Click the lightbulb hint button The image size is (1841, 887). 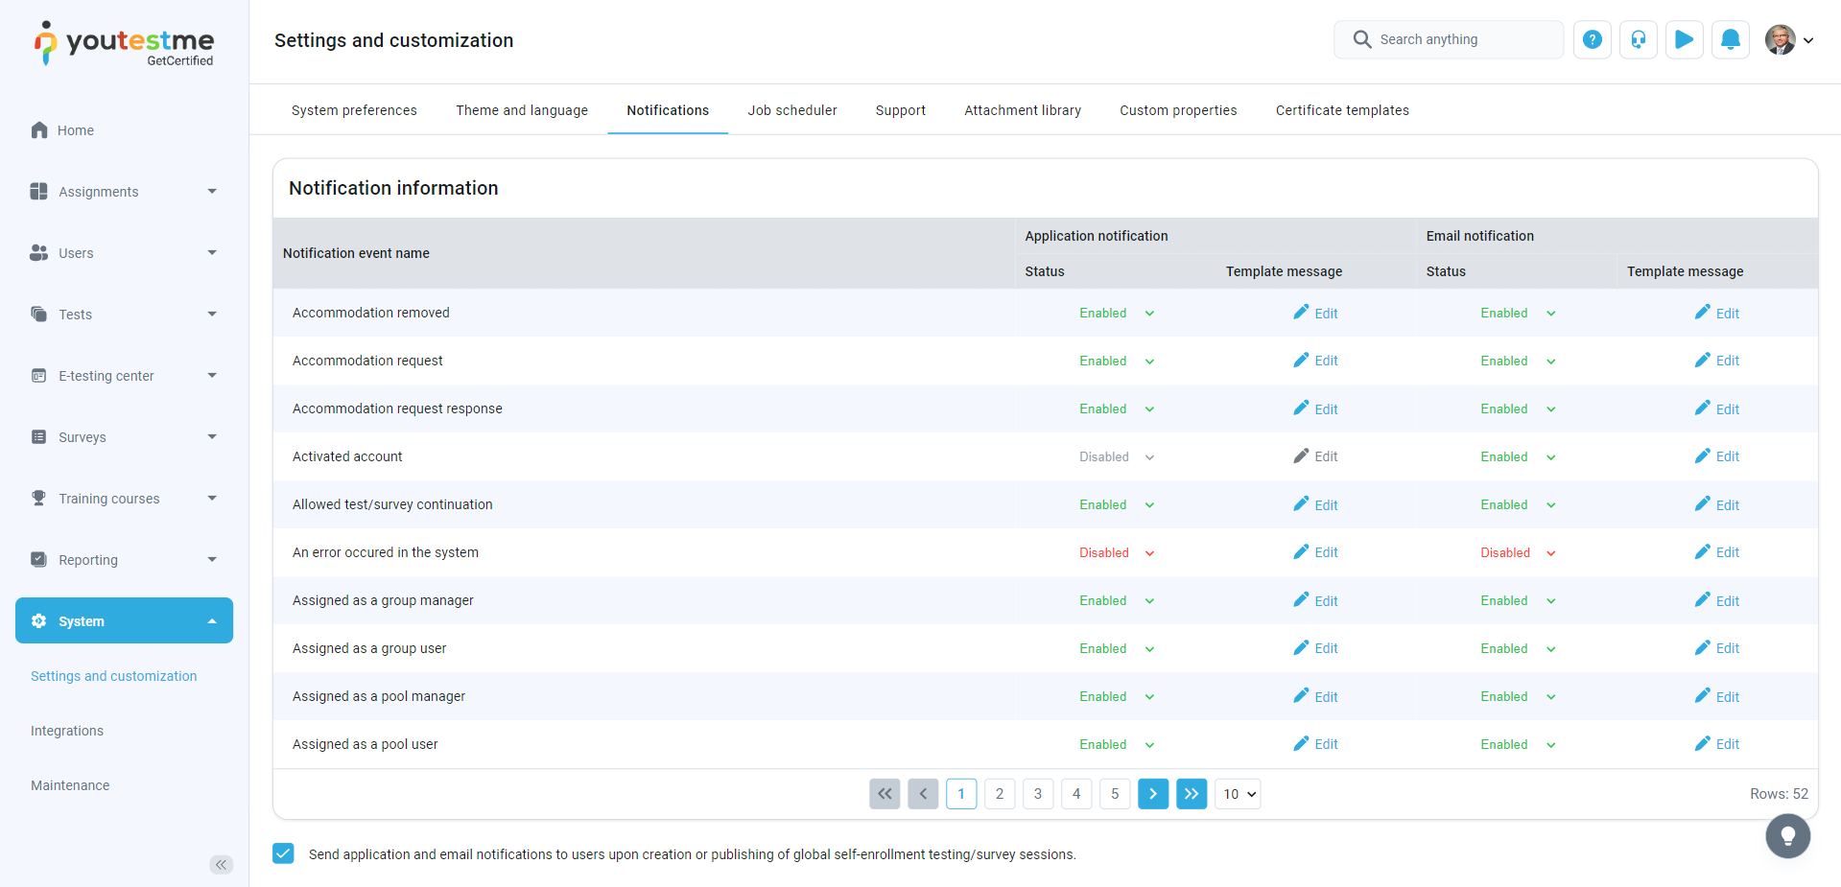pos(1787,836)
